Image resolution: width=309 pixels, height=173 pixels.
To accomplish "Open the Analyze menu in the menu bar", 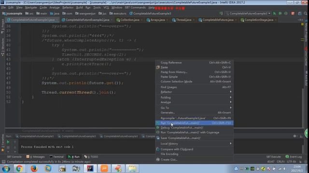I will pyautogui.click(x=55, y=8).
